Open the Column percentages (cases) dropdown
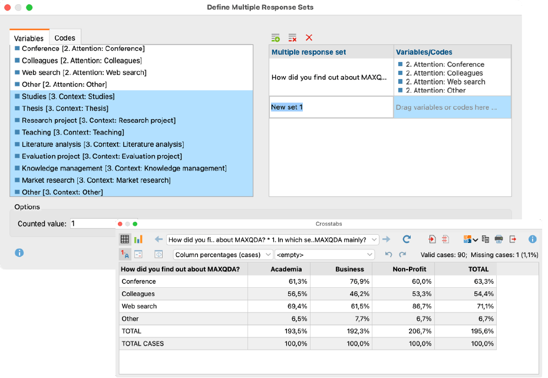The image size is (548, 378). tap(223, 255)
